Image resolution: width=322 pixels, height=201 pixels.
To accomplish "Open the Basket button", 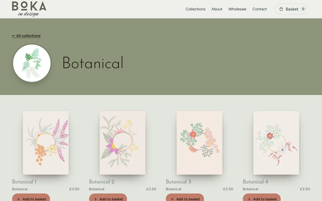I will coord(292,9).
